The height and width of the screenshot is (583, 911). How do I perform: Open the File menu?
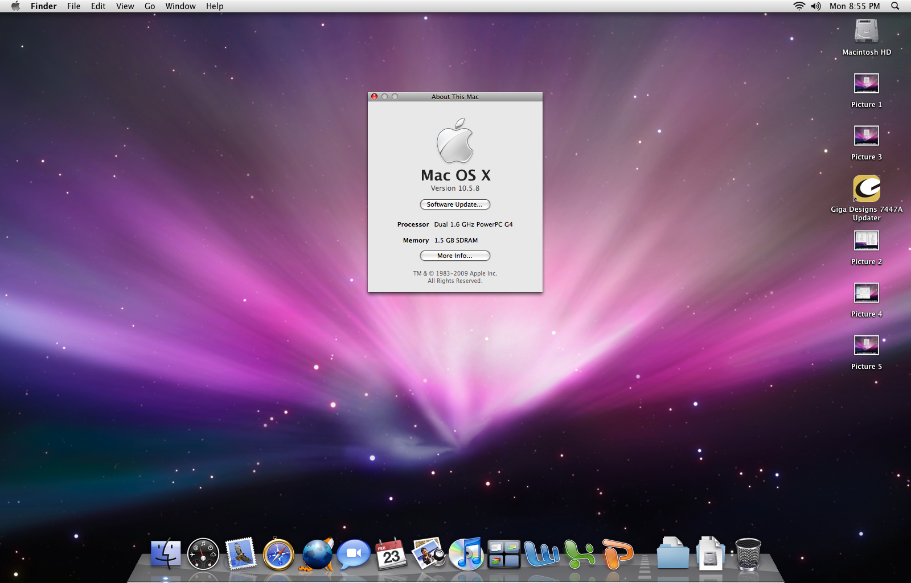click(x=73, y=6)
